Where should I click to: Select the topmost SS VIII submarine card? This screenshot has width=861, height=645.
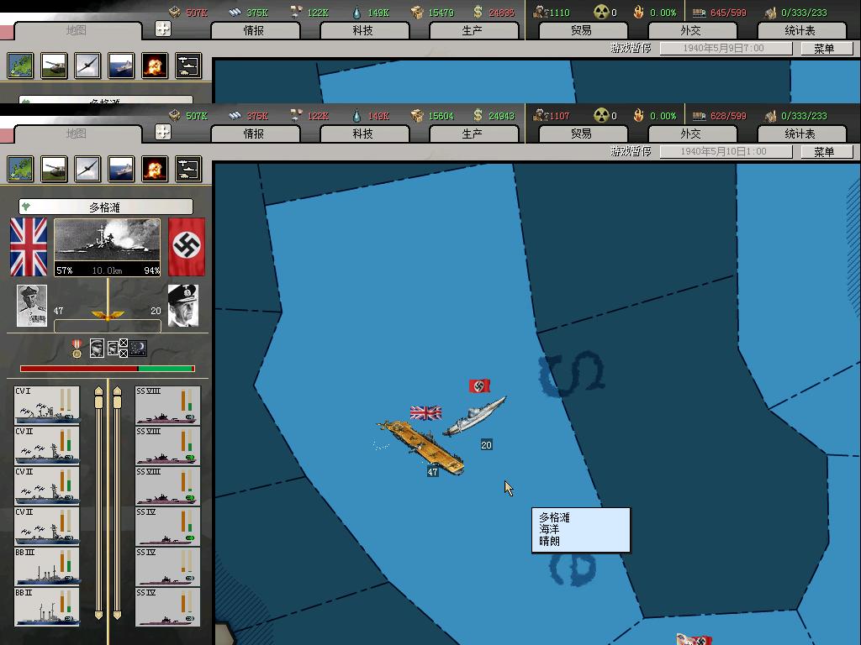coord(167,406)
